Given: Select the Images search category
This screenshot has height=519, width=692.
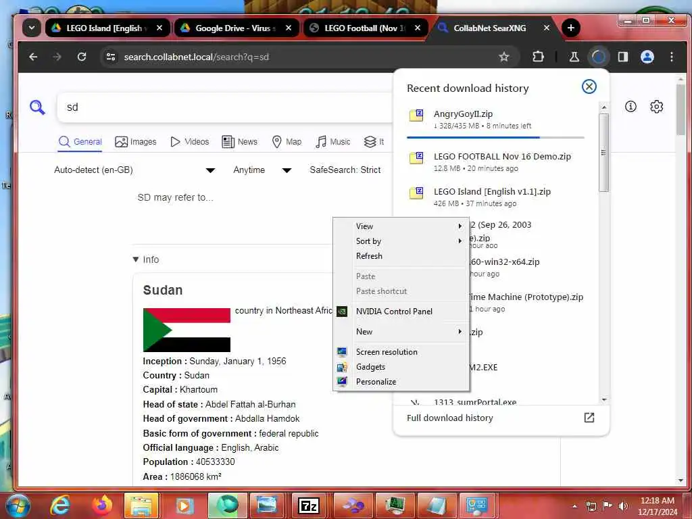Looking at the screenshot, I should (135, 142).
